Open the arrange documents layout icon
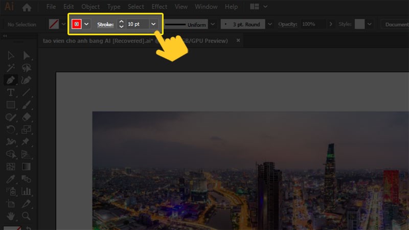The width and height of the screenshot is (409, 230). click(254, 7)
